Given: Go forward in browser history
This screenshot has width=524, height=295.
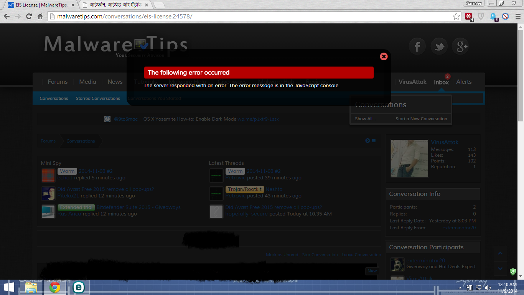Looking at the screenshot, I should pos(18,16).
